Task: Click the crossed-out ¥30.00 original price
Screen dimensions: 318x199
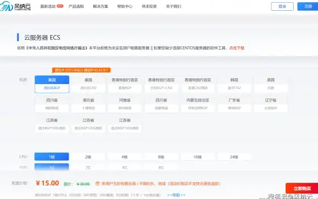Action: (83, 184)
